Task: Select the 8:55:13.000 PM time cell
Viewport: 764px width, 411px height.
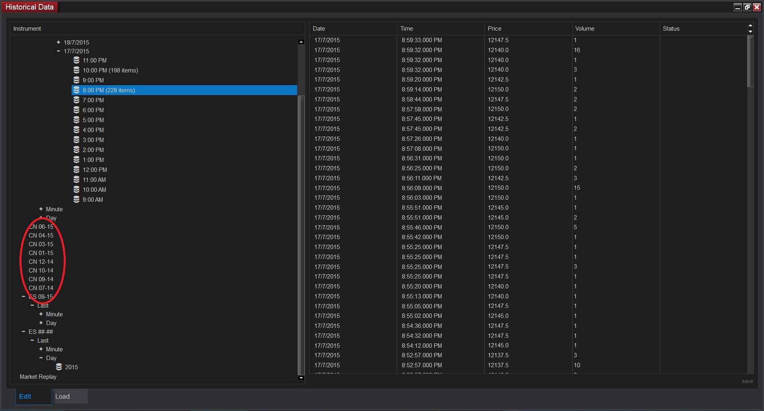Action: coord(422,296)
